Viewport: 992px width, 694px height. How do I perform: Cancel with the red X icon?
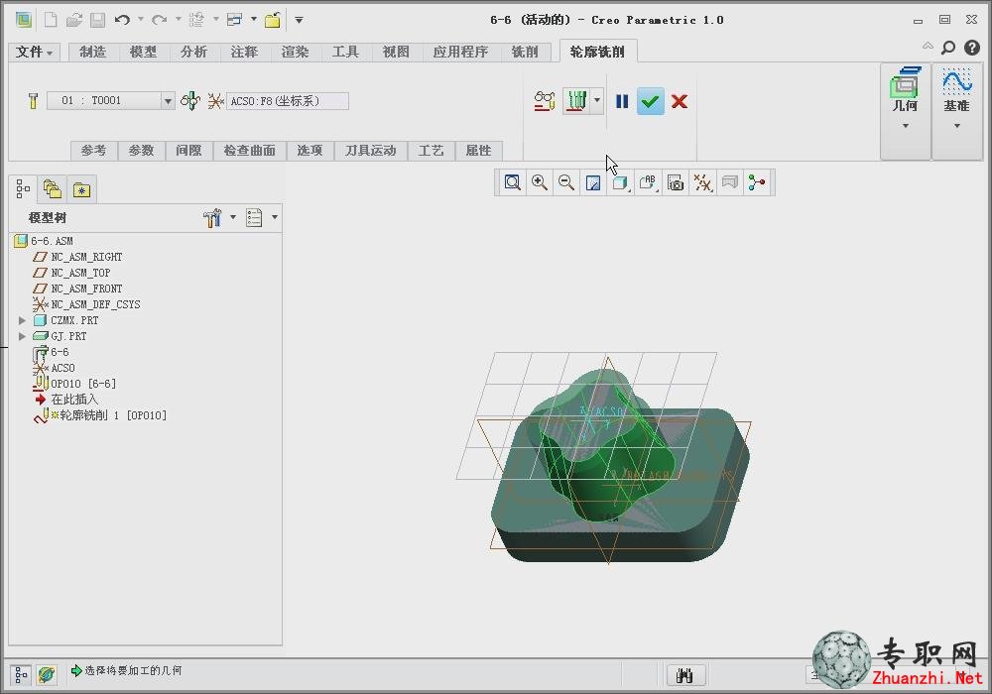pyautogui.click(x=680, y=101)
